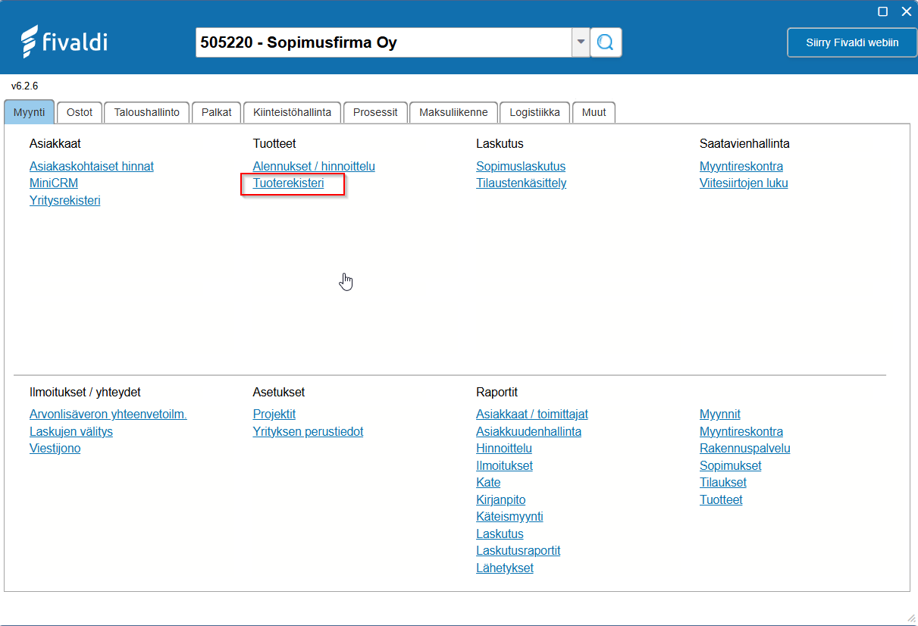Open Hinnoittelu report link
The image size is (918, 626).
pos(504,448)
